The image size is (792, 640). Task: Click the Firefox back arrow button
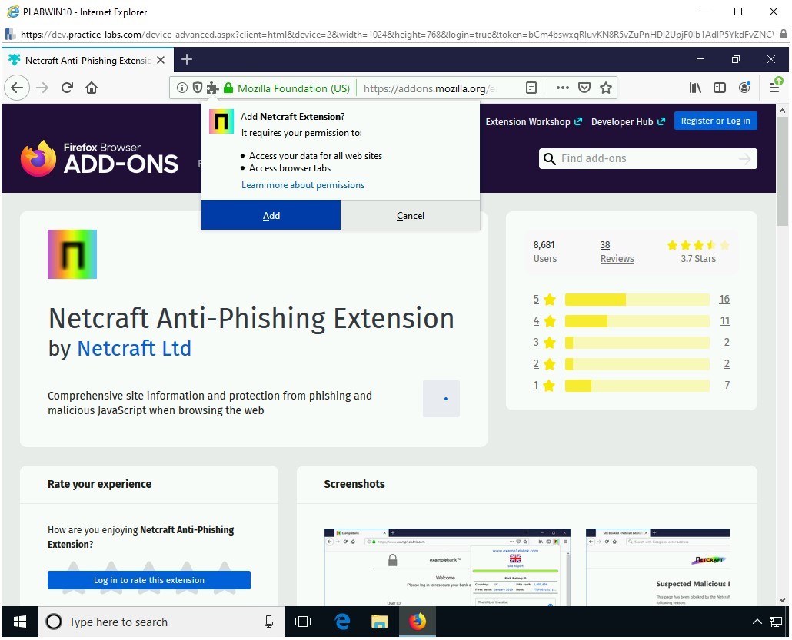pos(17,88)
